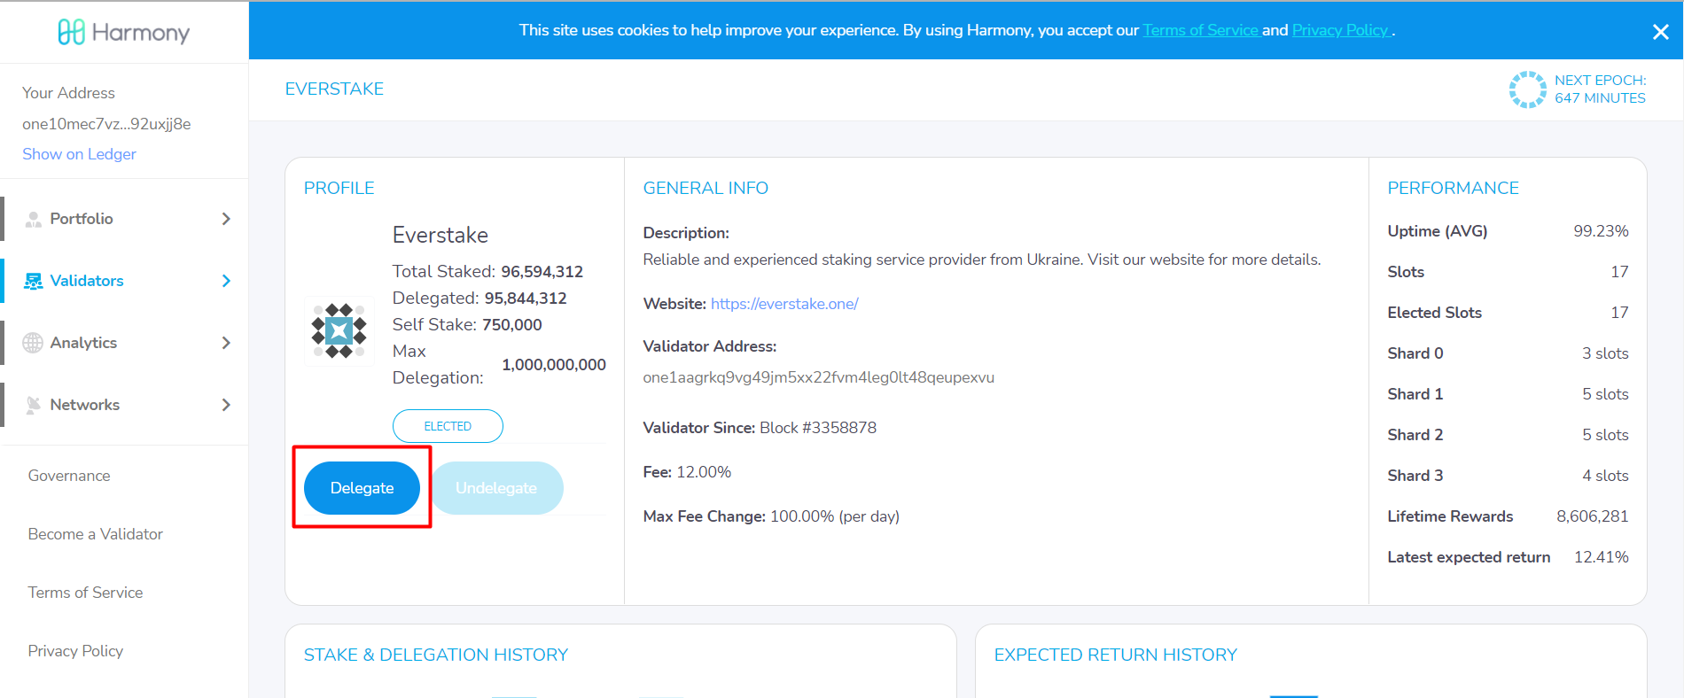This screenshot has height=698, width=1684.
Task: Open the Portfolio section
Action: [x=125, y=219]
